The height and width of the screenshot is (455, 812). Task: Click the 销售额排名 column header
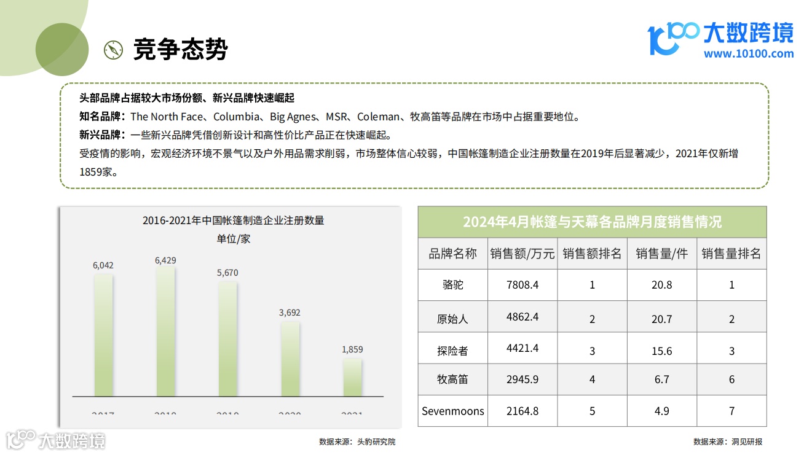(x=593, y=254)
